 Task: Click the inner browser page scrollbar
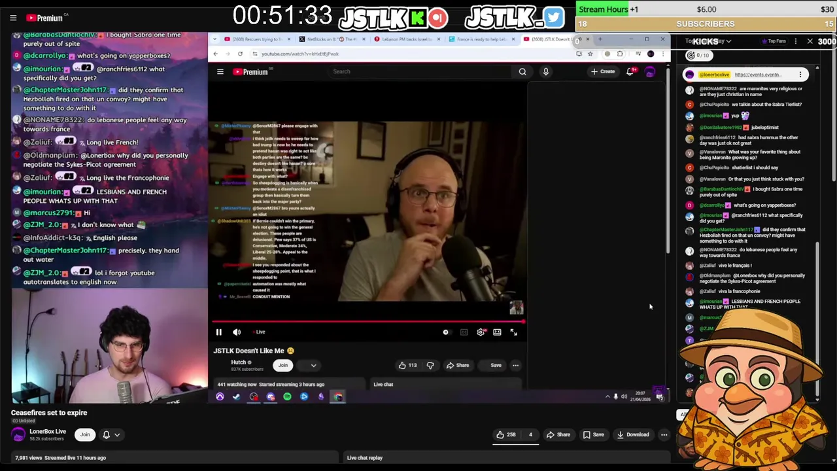pos(667,160)
